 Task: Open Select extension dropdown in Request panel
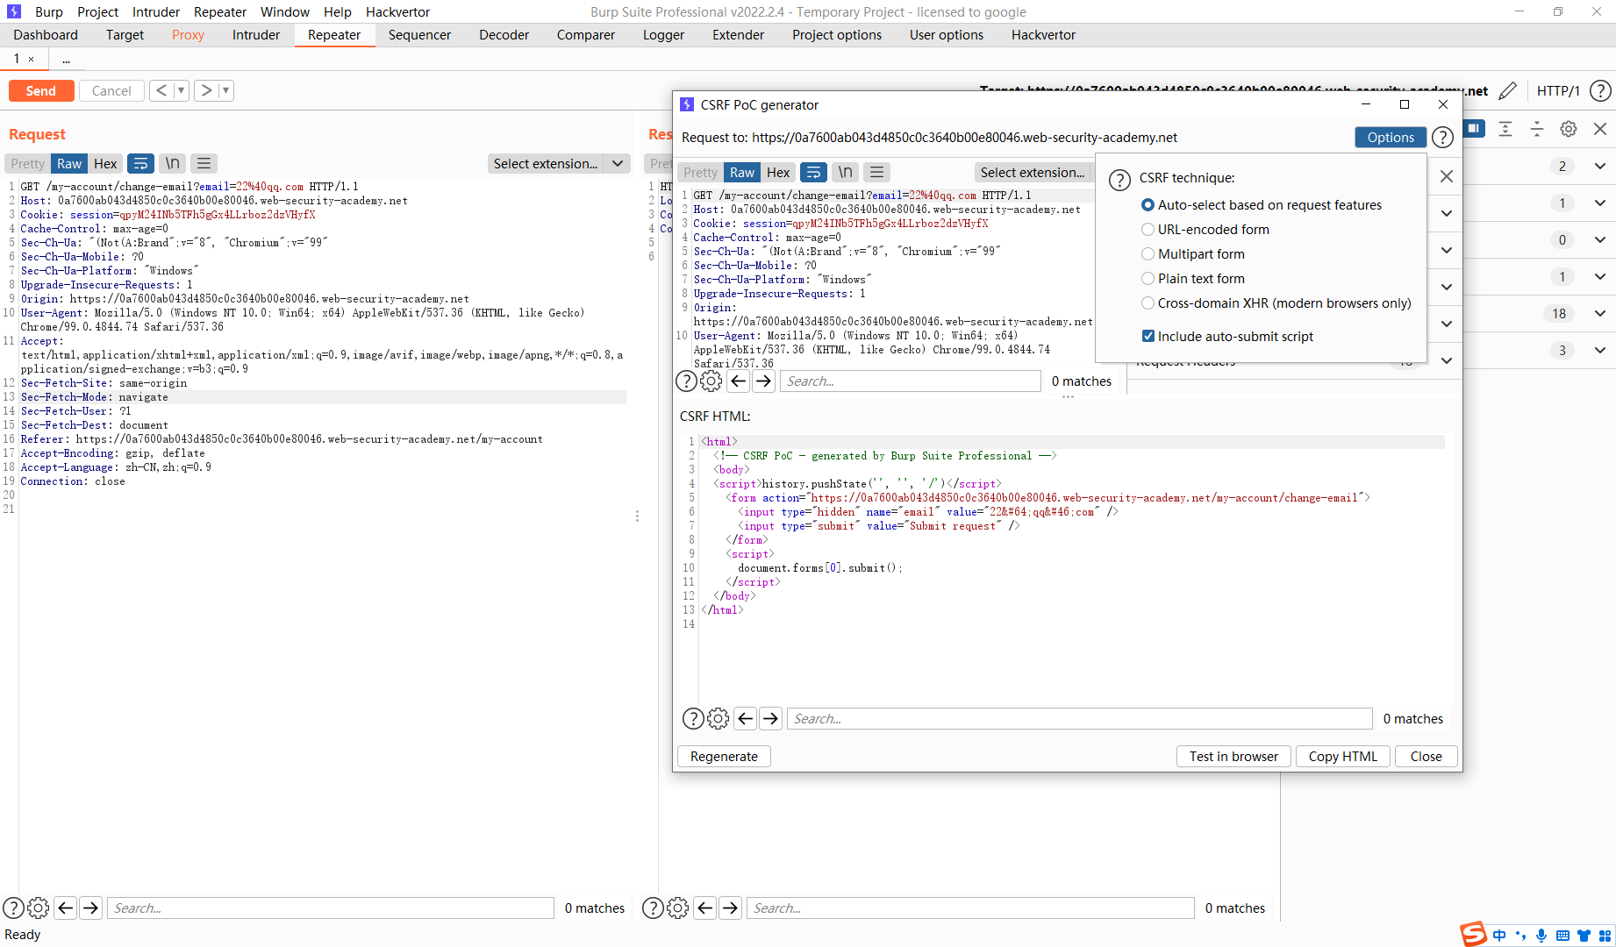coord(558,163)
